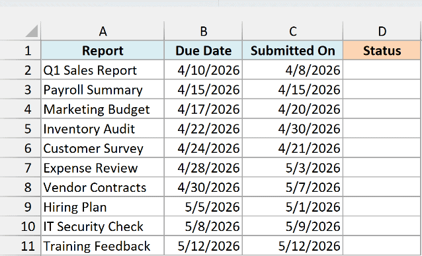Click submitted date 4/8/2026
The image size is (422, 256).
(293, 69)
